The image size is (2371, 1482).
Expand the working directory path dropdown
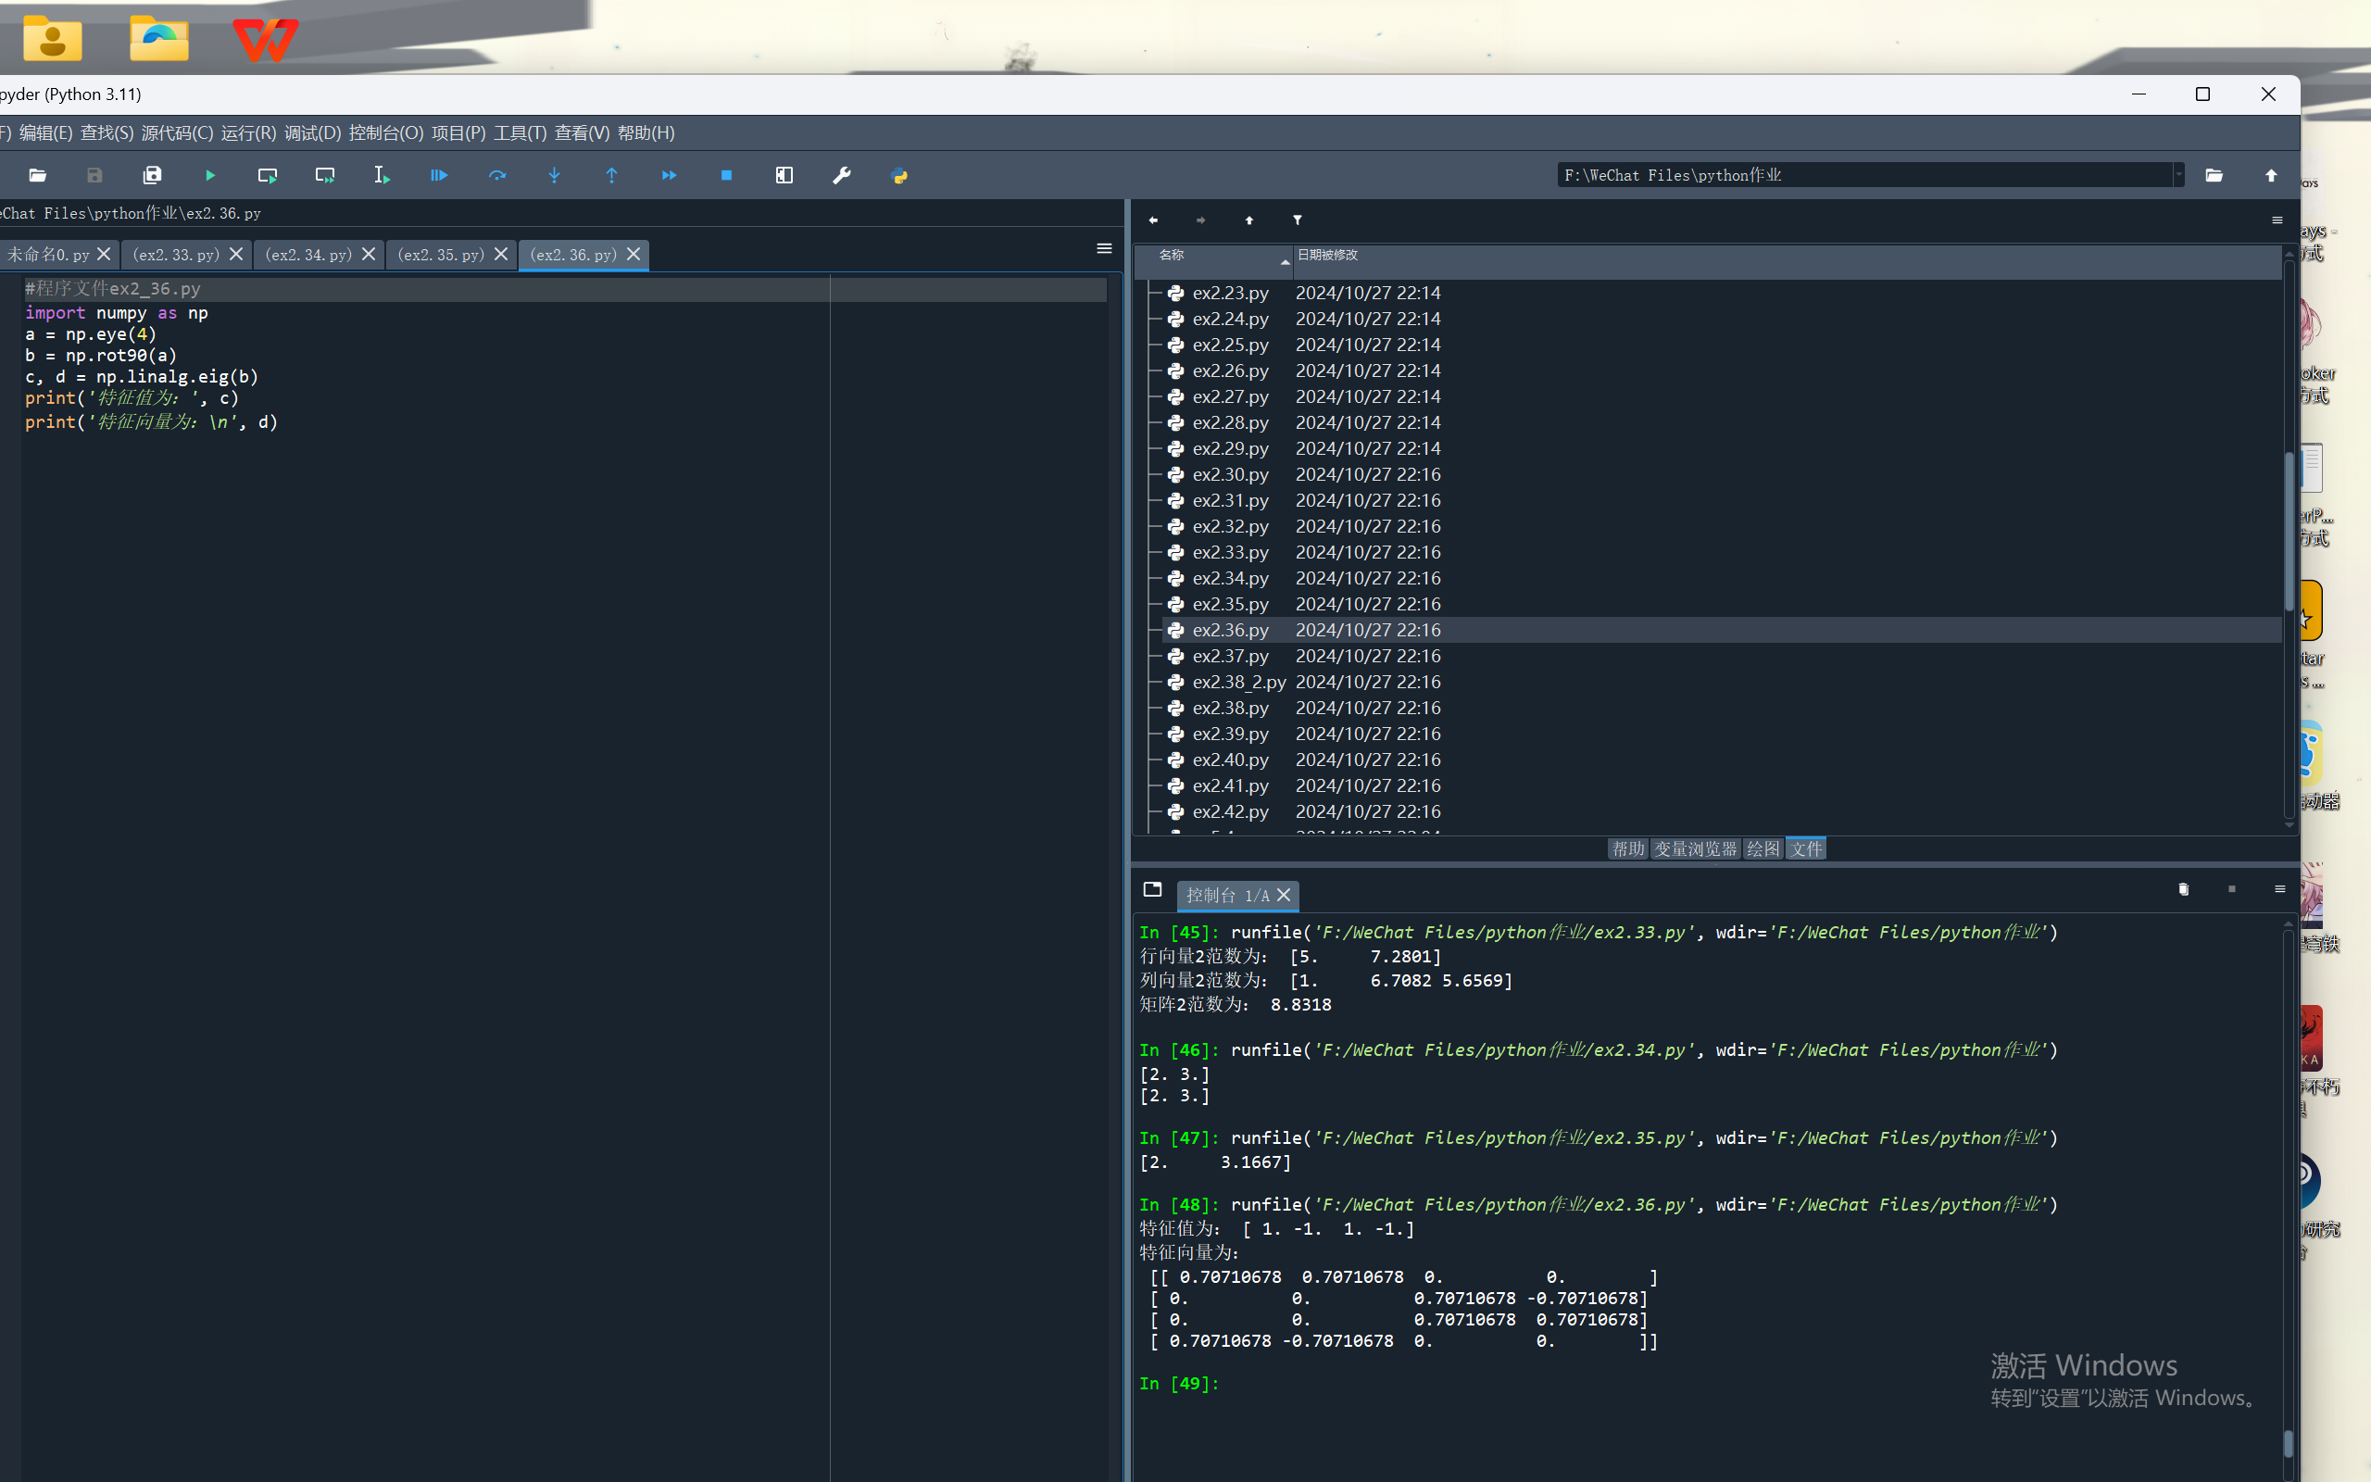click(x=2178, y=175)
